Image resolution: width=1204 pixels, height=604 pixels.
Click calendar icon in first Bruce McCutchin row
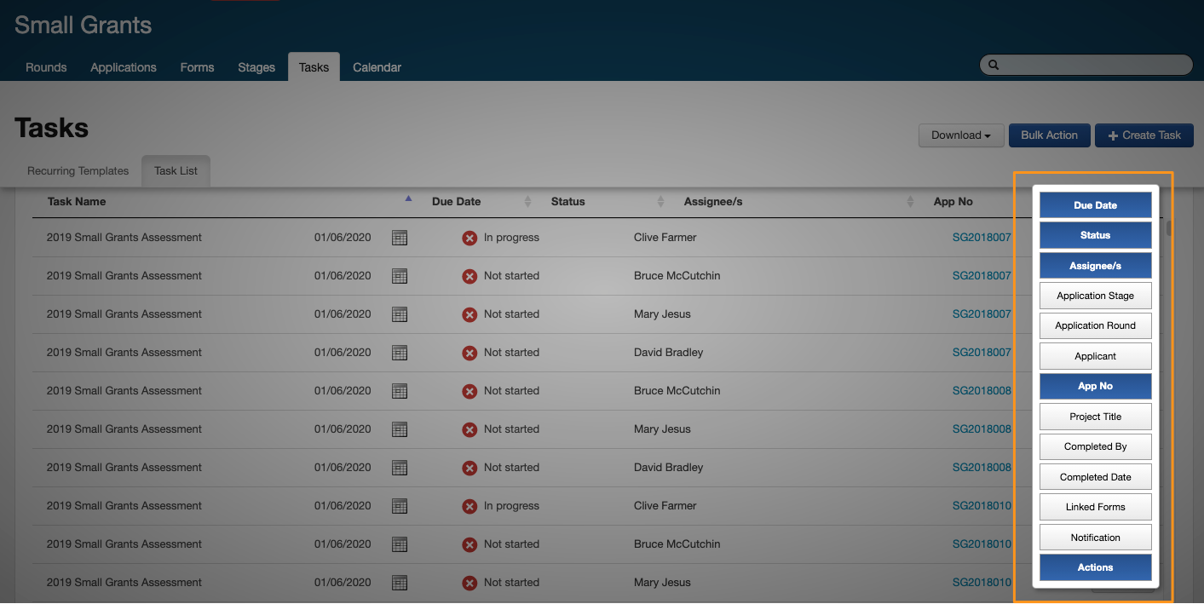click(400, 276)
